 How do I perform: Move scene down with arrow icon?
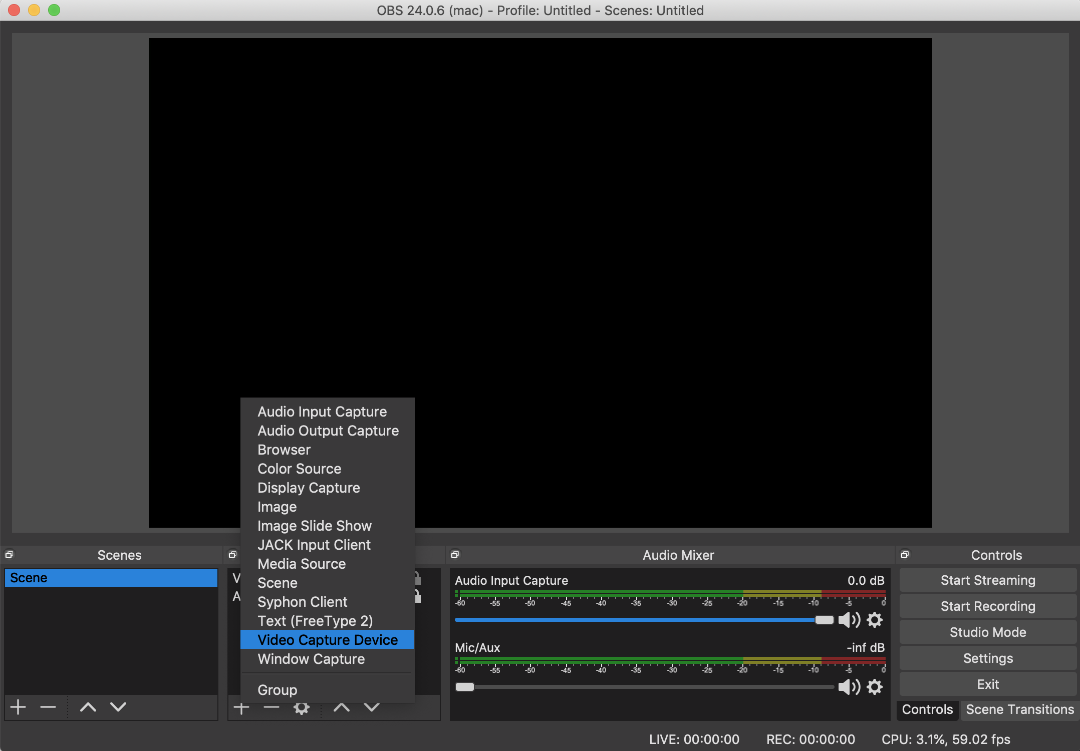click(118, 707)
